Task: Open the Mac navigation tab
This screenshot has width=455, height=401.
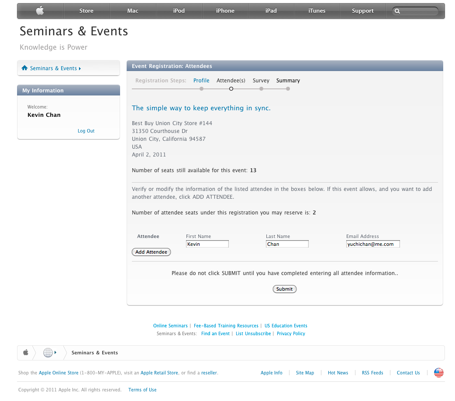Action: click(133, 11)
